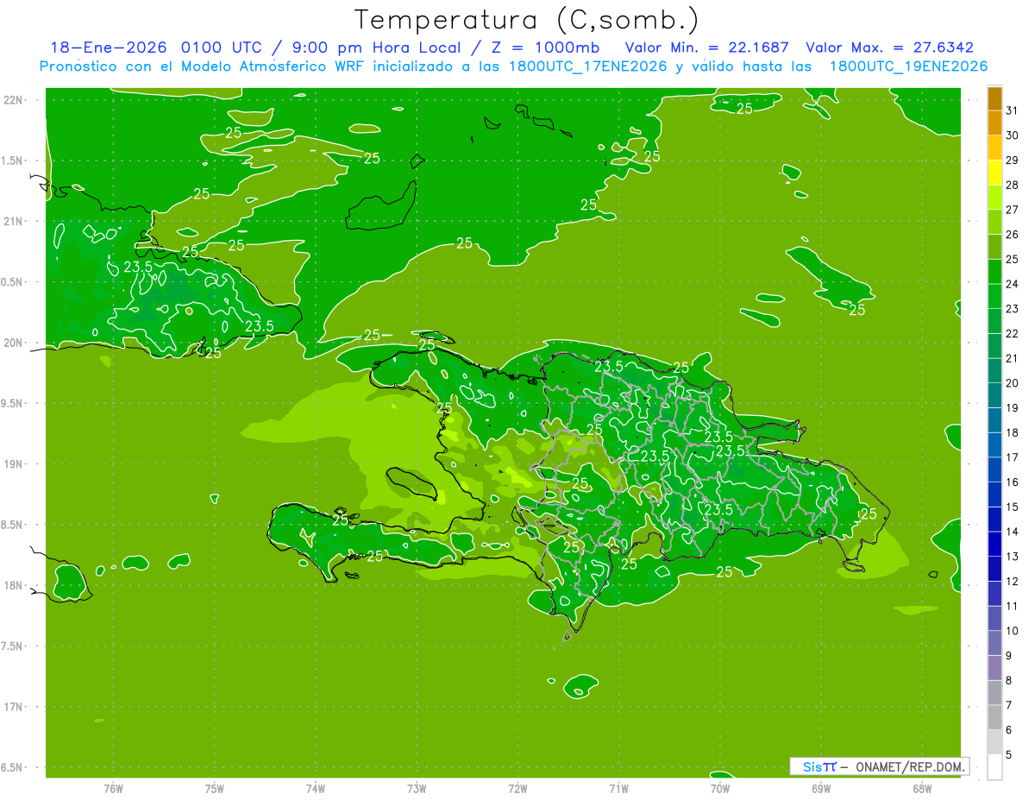Click the green colorbar segment between 22 and 23
The image size is (1035, 800).
click(994, 321)
